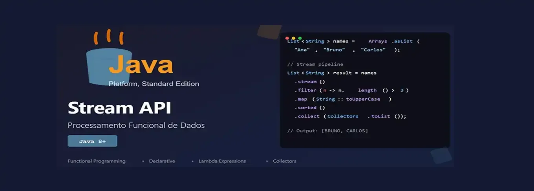Click the "Stream API" heading
The height and width of the screenshot is (191, 534).
119,108
